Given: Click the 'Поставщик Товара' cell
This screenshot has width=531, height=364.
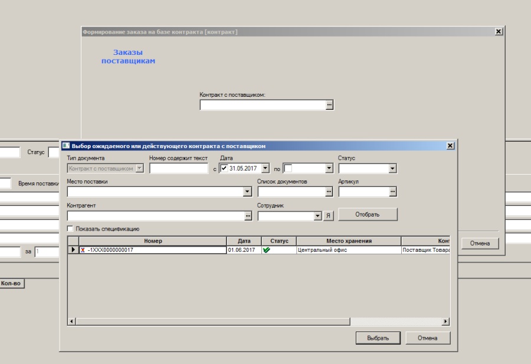Looking at the screenshot, I should pos(425,250).
